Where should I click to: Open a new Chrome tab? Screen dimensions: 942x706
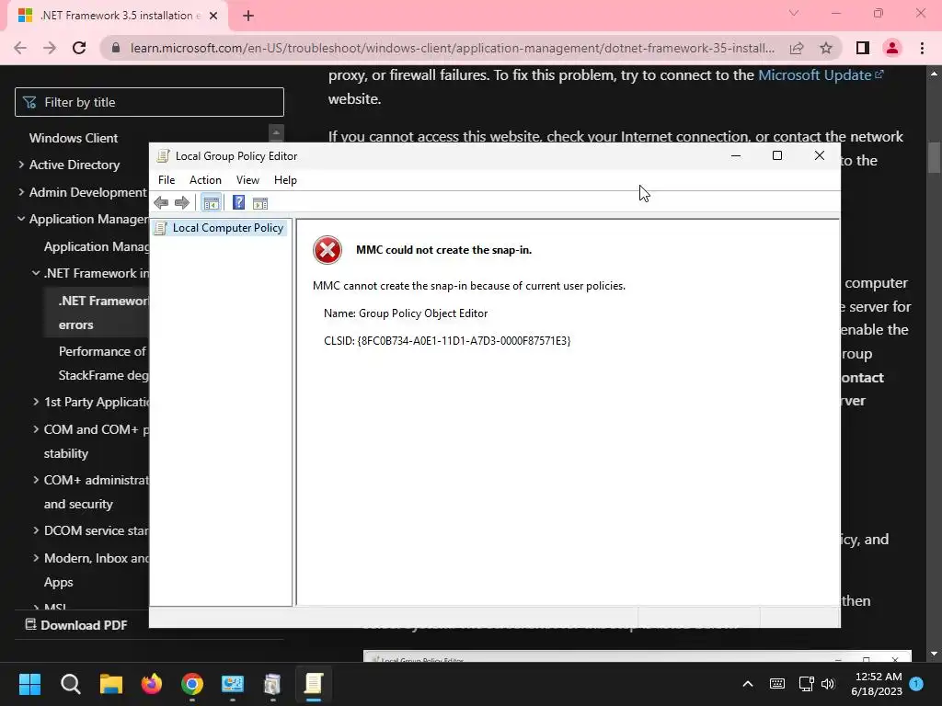click(248, 17)
